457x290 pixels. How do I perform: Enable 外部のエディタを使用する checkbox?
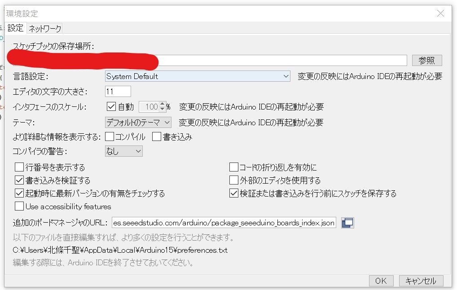[234, 180]
